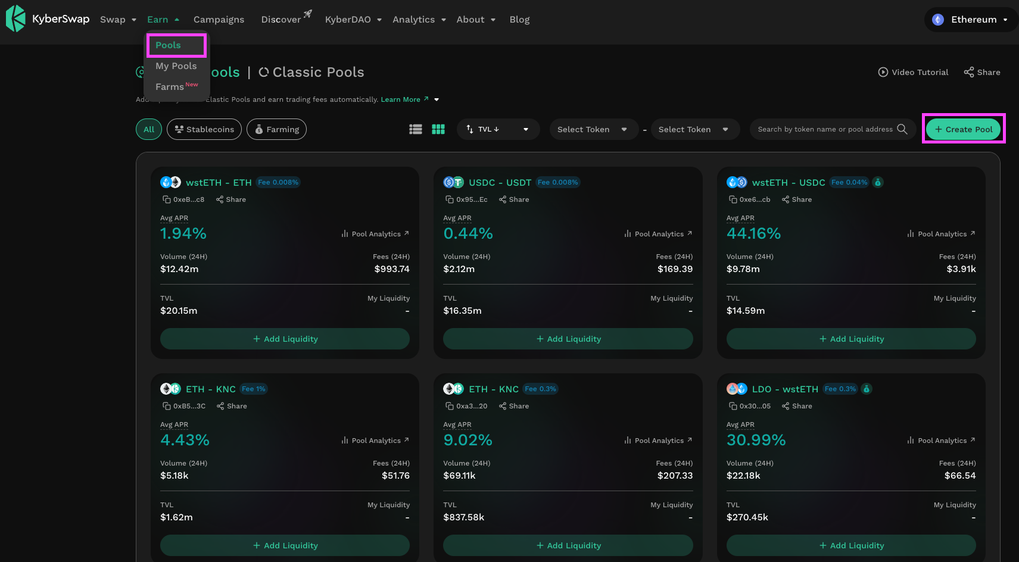Share the ETH - KNC 1% fee pool
Viewport: 1019px width, 562px height.
pyautogui.click(x=232, y=406)
